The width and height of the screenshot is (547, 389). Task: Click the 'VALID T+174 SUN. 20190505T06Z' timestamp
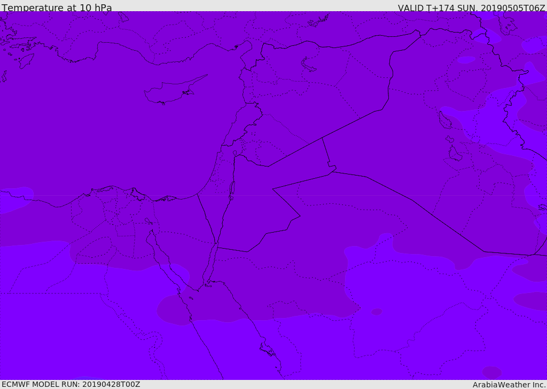point(471,8)
